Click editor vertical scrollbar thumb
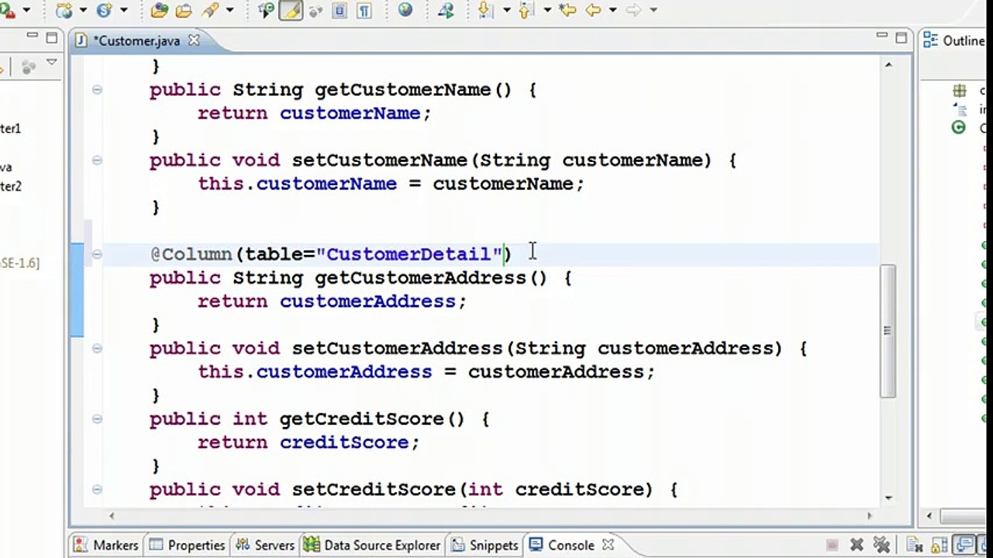The height and width of the screenshot is (558, 993). pos(888,331)
